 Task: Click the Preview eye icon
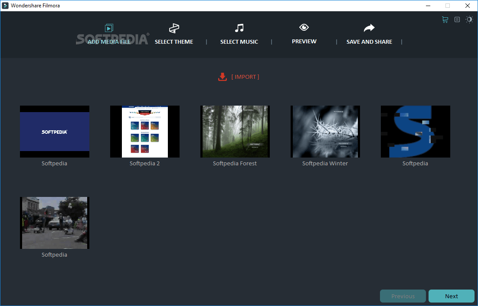(304, 27)
